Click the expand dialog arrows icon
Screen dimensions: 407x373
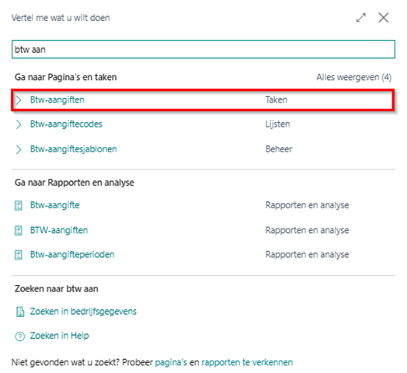coord(361,18)
